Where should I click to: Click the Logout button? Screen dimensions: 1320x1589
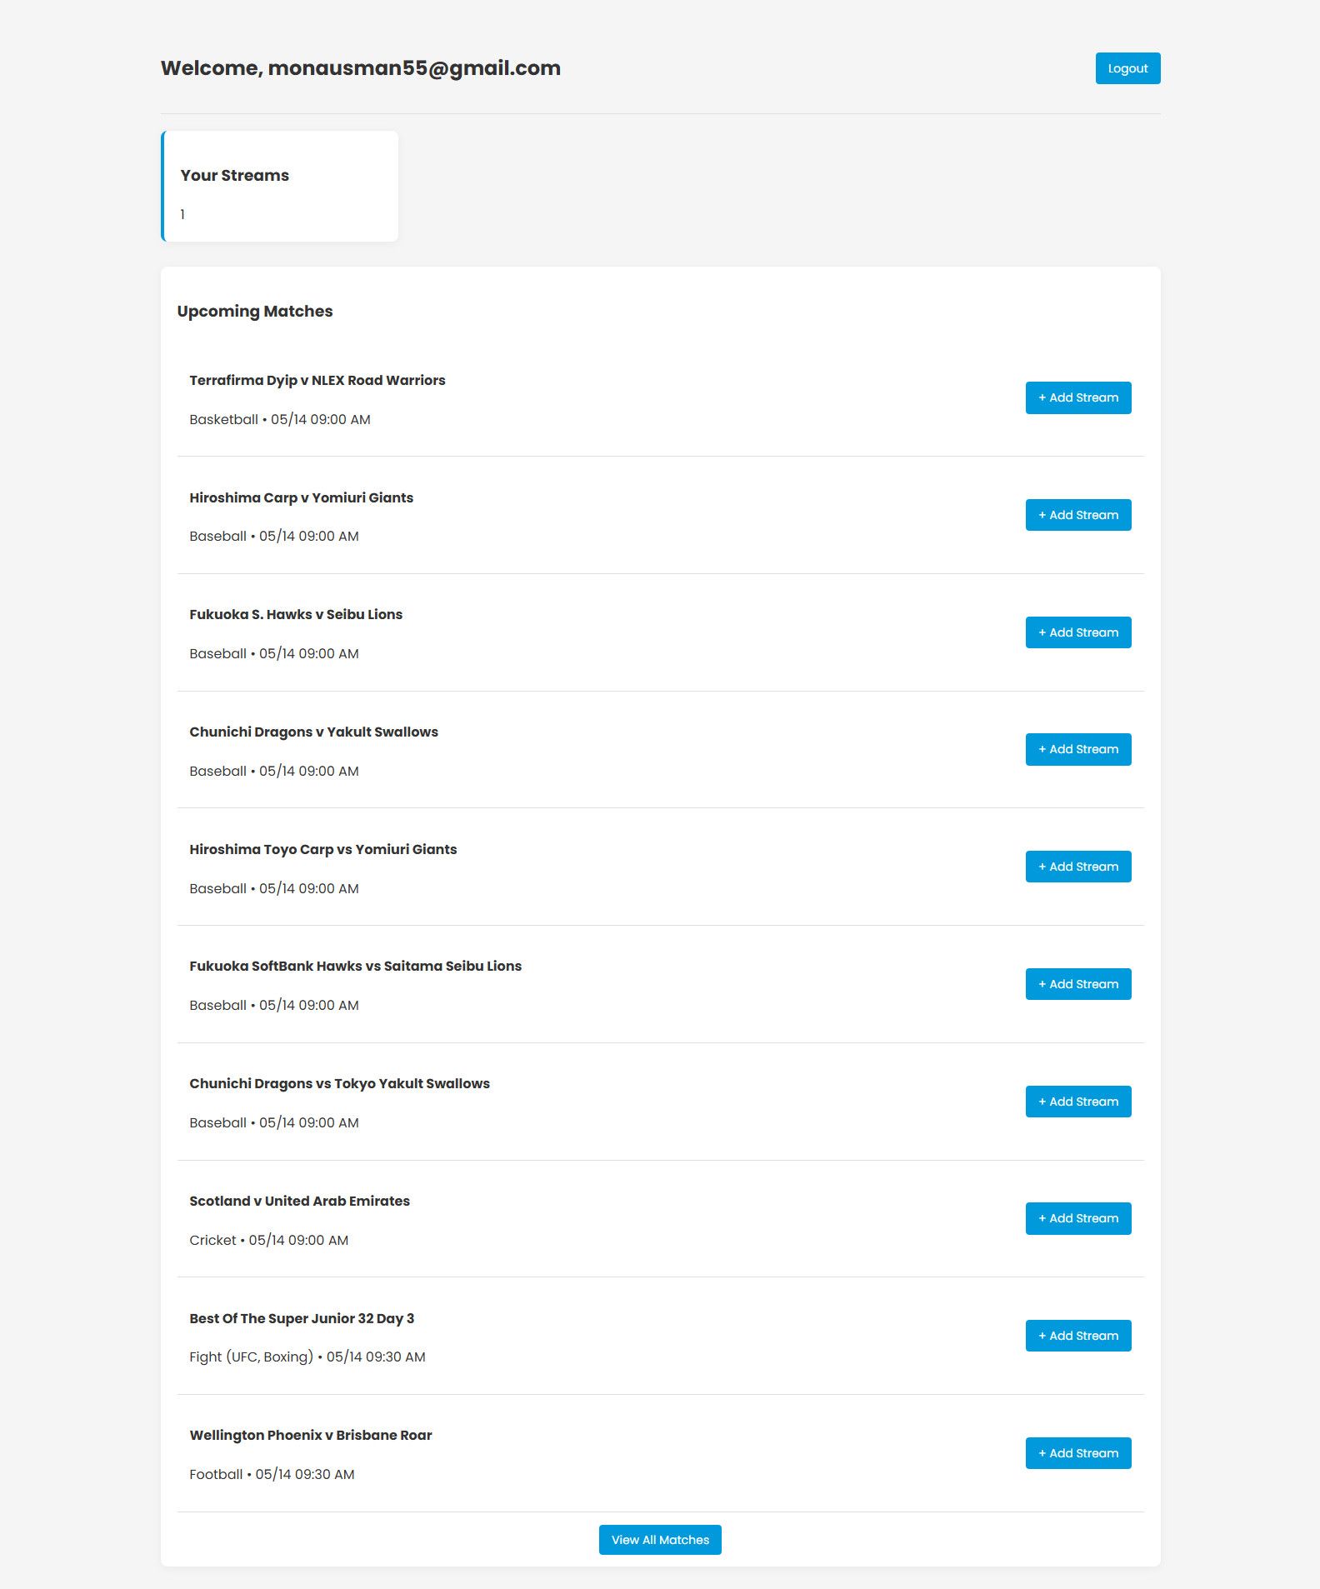pyautogui.click(x=1127, y=68)
